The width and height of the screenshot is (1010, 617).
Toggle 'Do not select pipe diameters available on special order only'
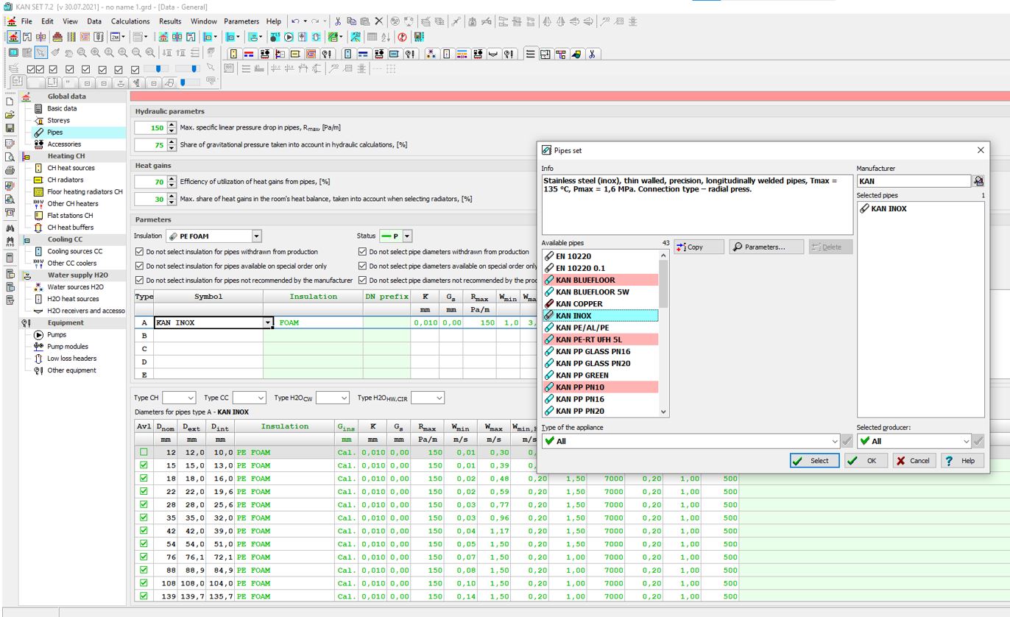pos(362,266)
